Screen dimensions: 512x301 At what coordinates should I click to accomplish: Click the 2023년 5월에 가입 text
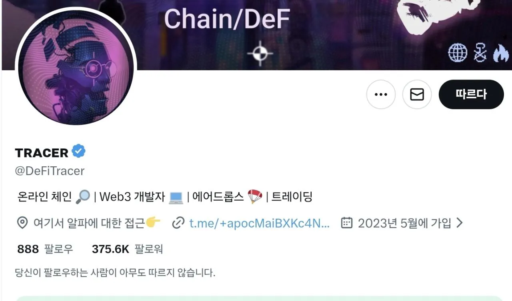click(x=404, y=223)
